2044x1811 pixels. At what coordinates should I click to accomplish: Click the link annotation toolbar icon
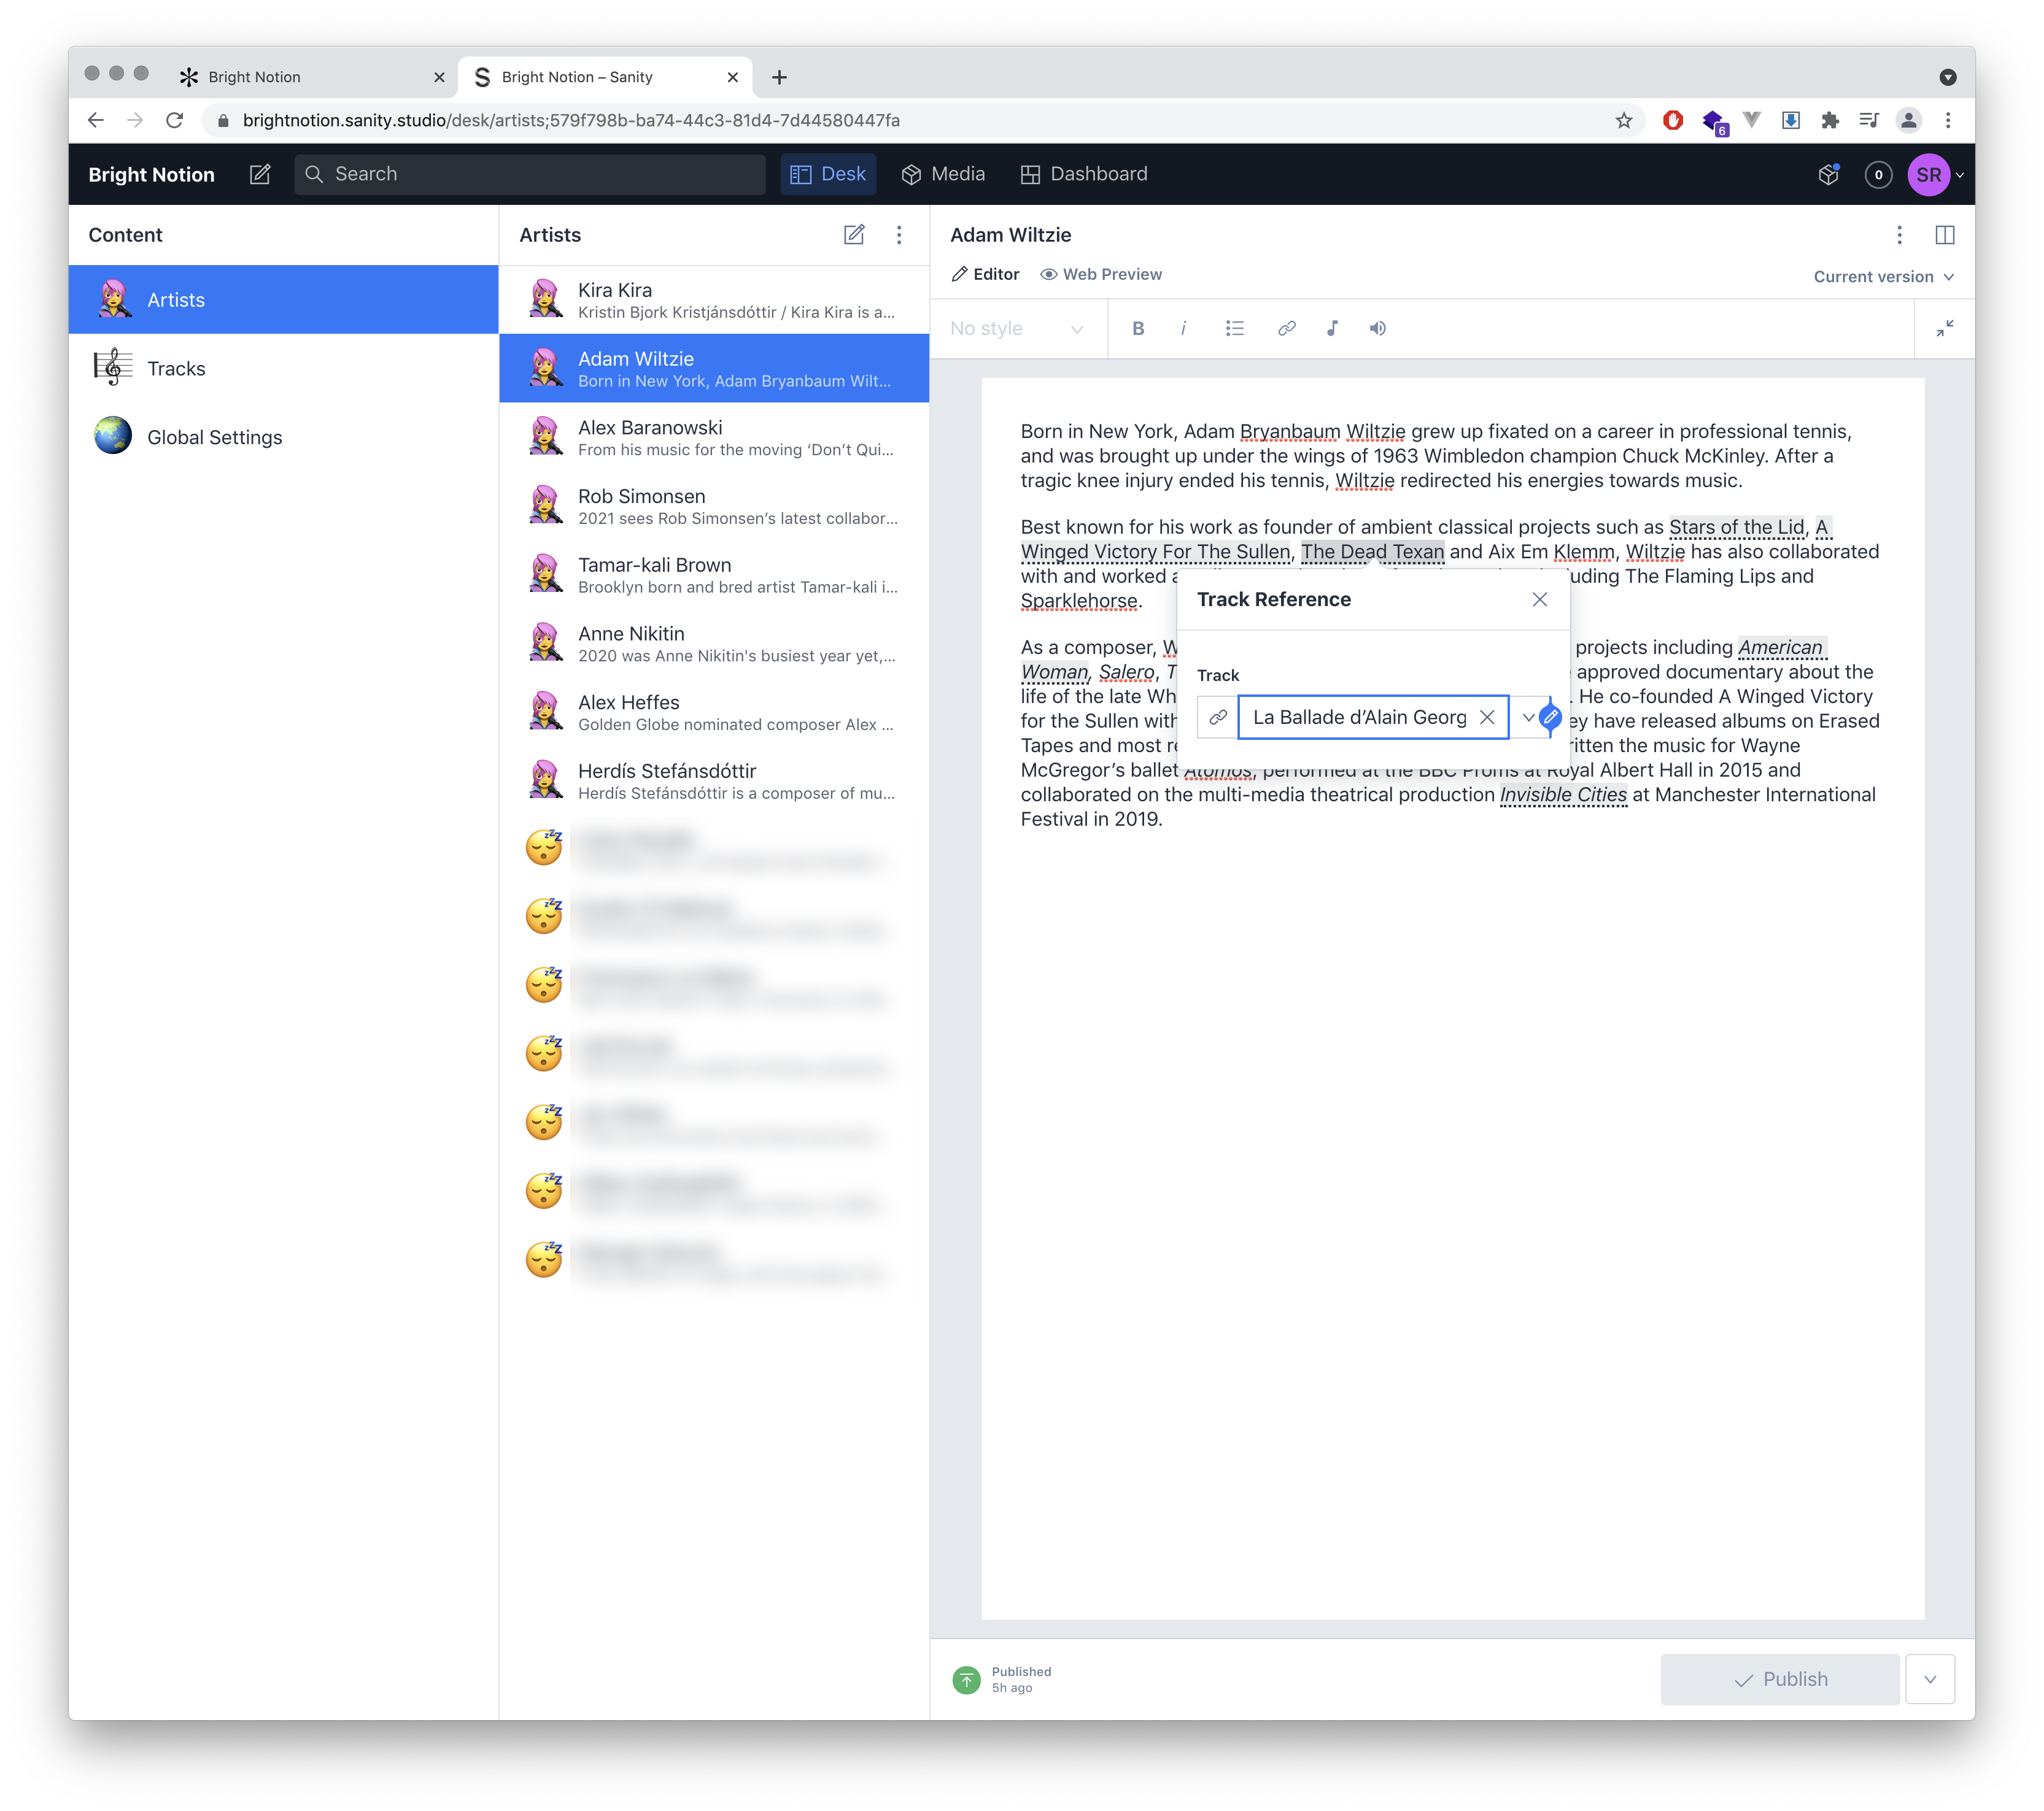click(x=1286, y=328)
